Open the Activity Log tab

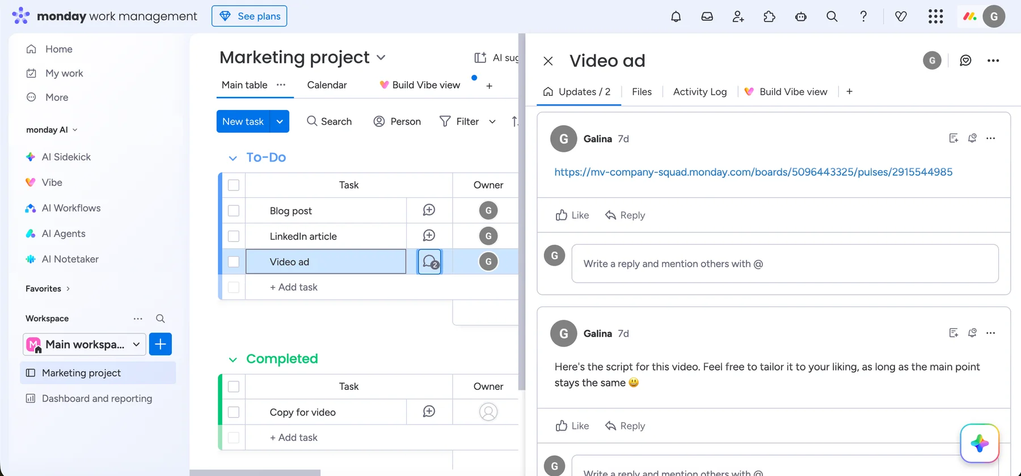[700, 92]
